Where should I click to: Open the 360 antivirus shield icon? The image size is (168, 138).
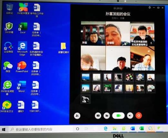point(9,28)
